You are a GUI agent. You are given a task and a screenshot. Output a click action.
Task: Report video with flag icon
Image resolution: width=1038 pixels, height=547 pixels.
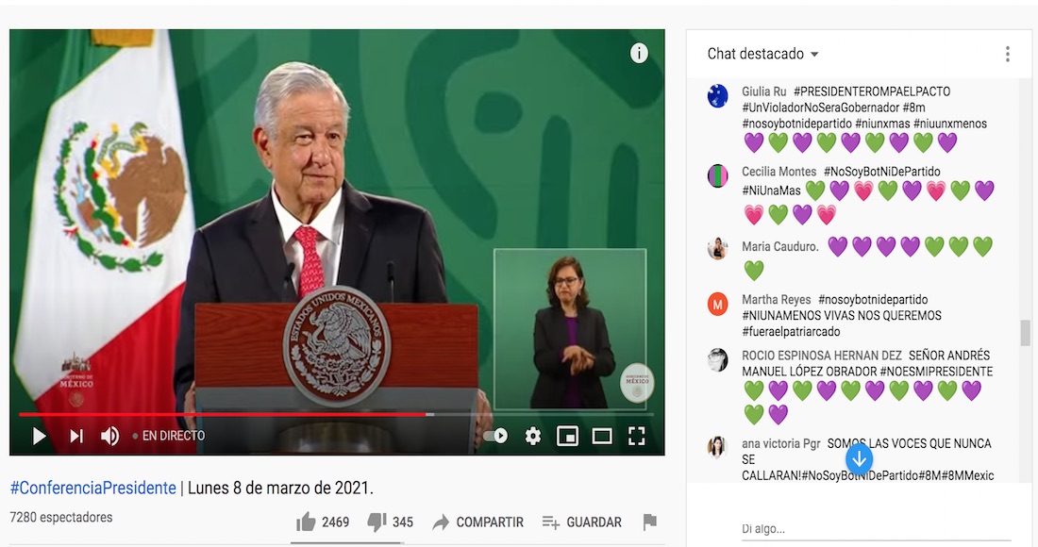coord(650,522)
